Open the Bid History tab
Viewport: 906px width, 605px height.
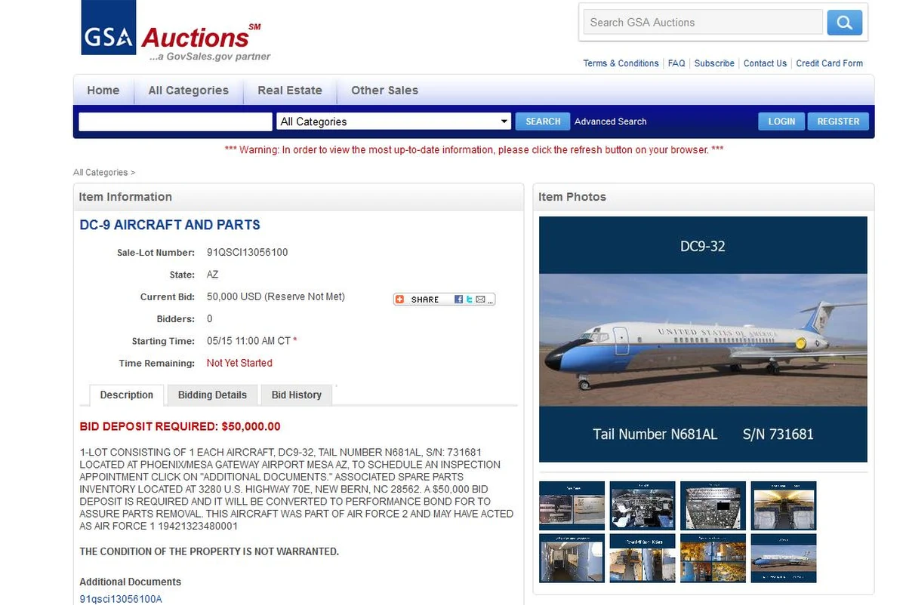click(x=296, y=395)
